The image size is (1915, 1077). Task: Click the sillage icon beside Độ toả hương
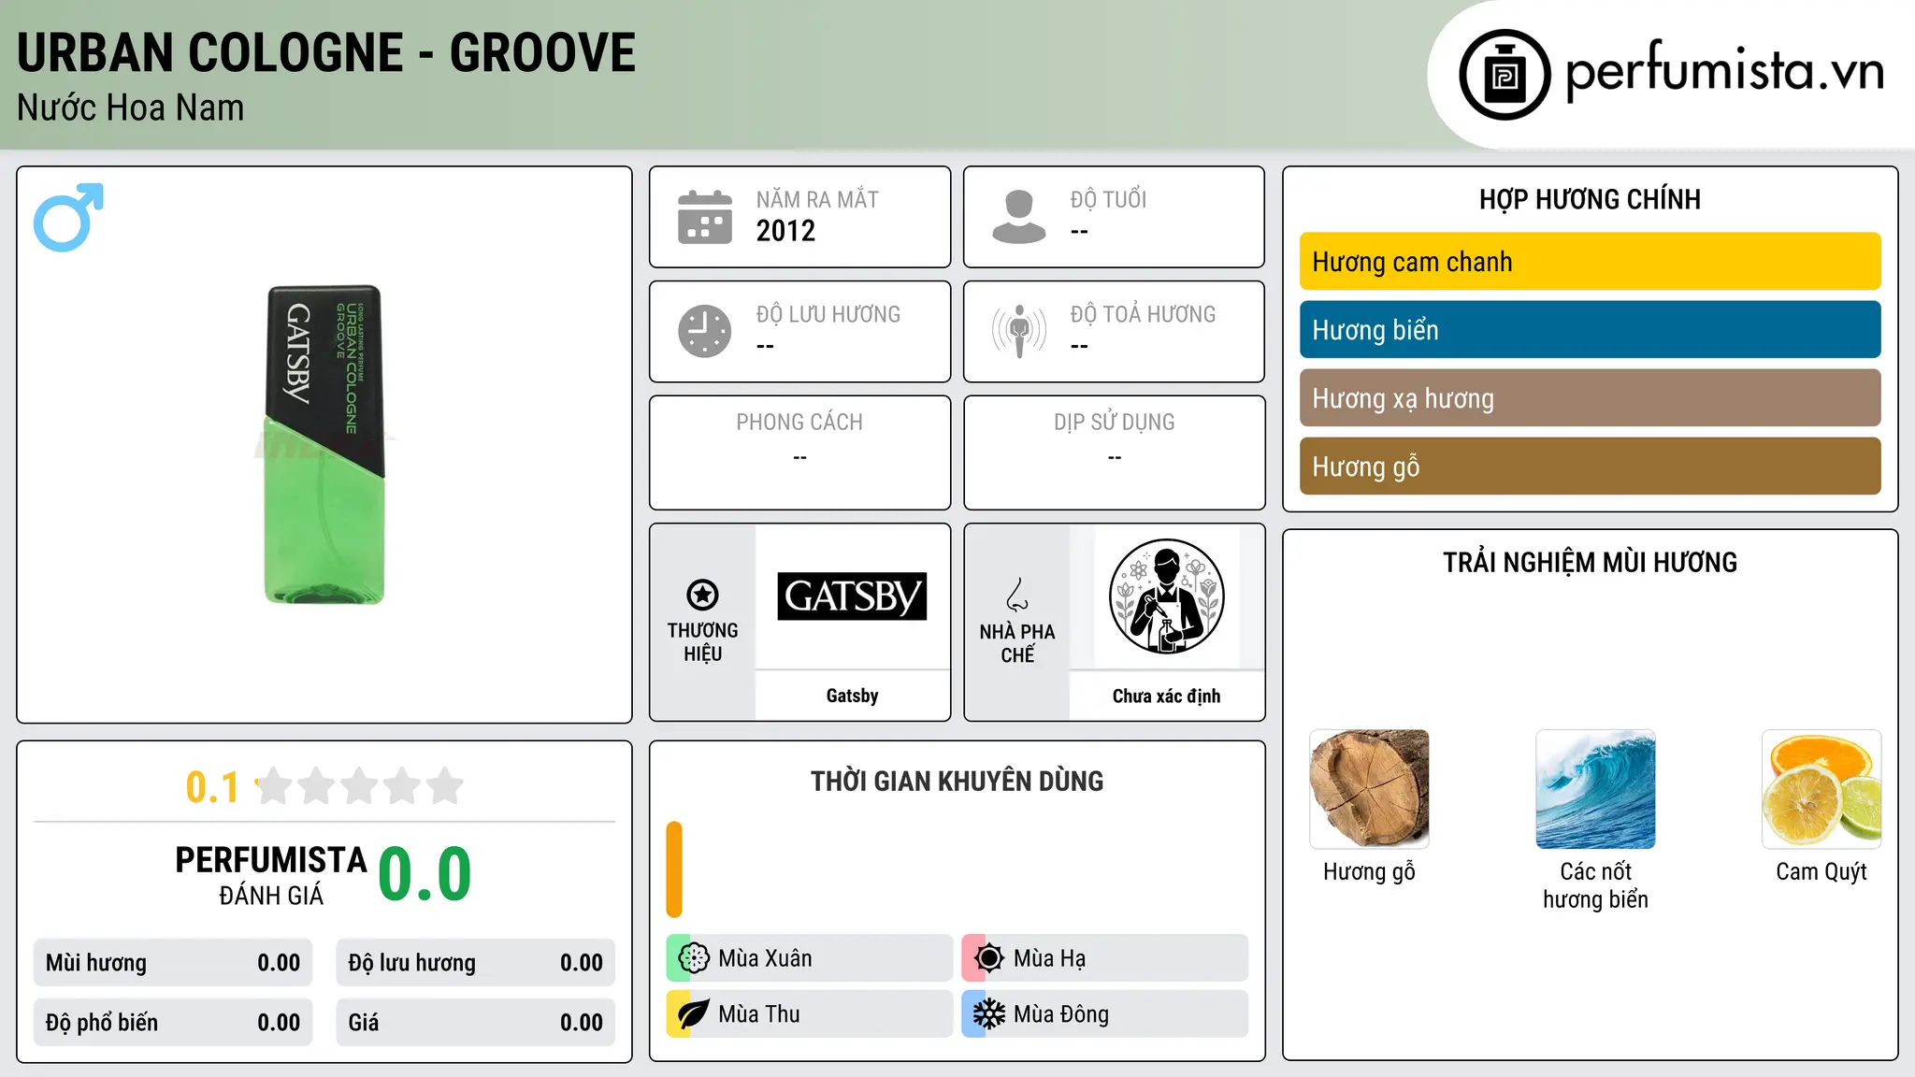(x=1018, y=331)
